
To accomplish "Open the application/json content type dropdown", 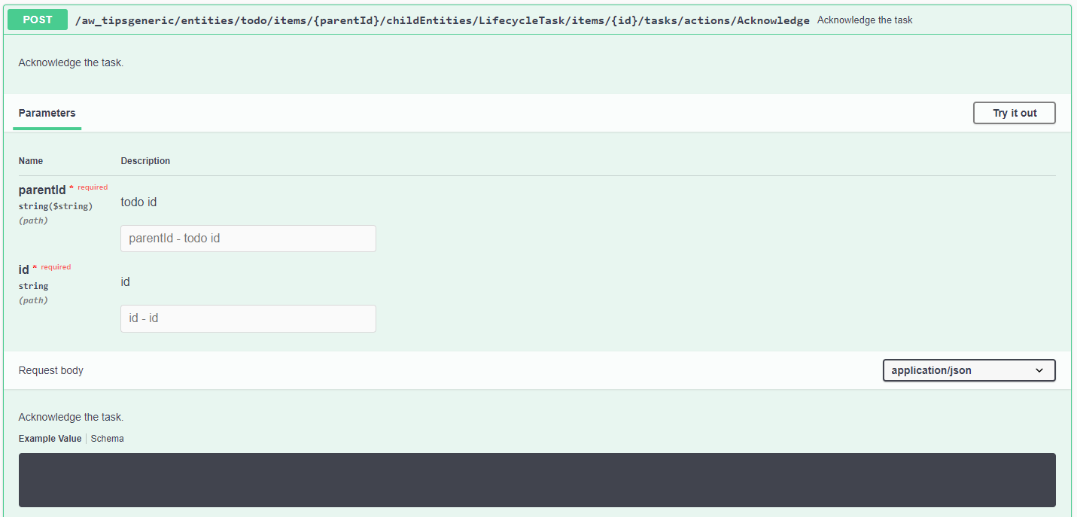I will [x=969, y=370].
